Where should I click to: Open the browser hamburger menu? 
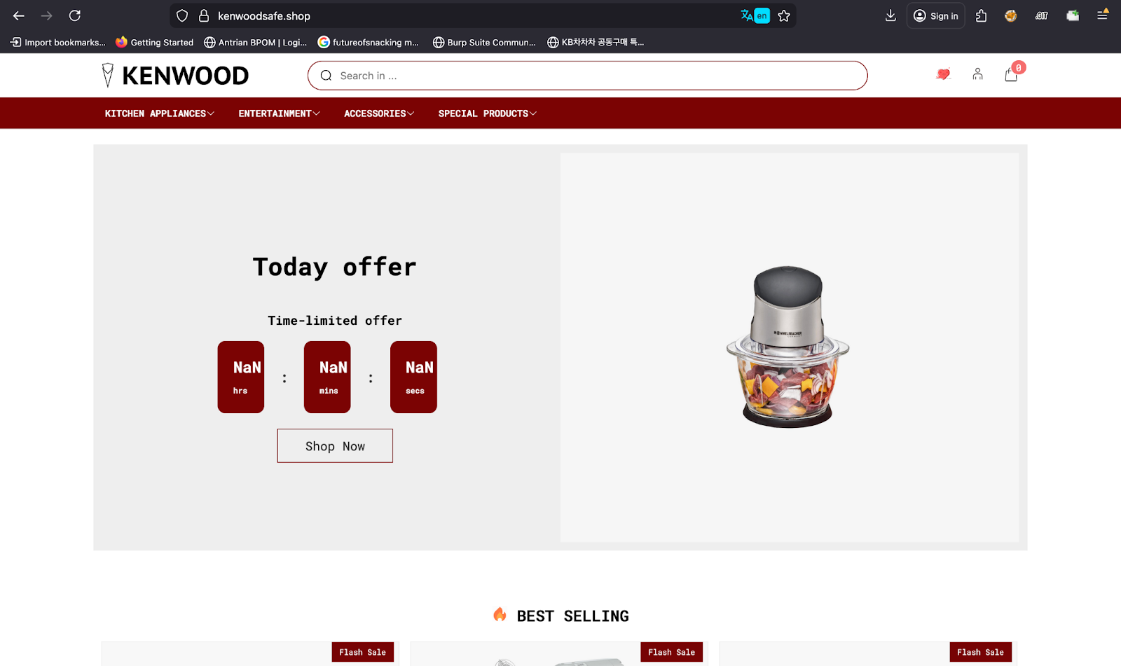1102,15
